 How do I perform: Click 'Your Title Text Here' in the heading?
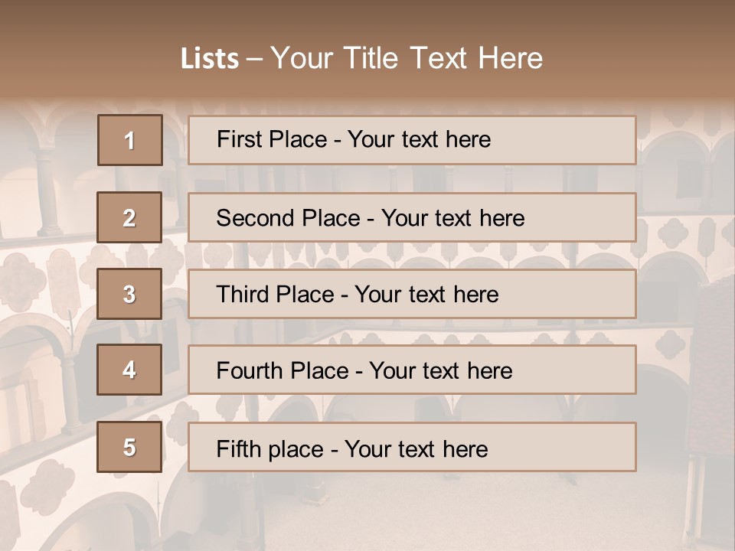coord(407,58)
